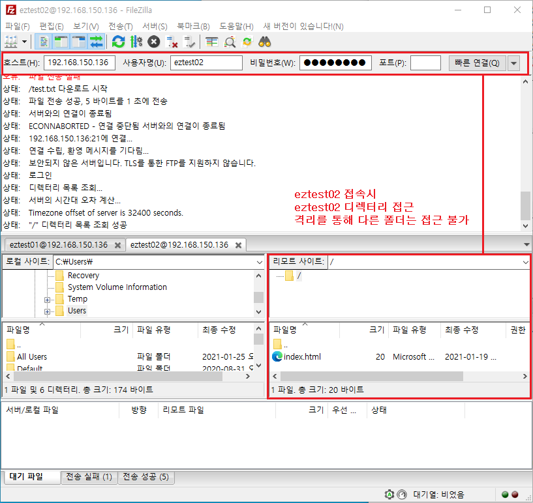Viewport: 533px width, 503px height.
Task: Reconnect to last used server
Action: [189, 42]
